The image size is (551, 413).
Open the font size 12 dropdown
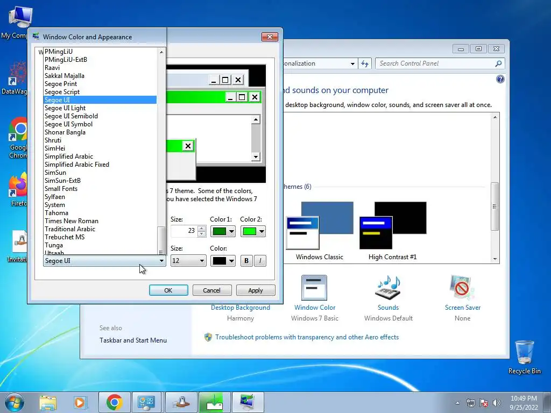[188, 261]
